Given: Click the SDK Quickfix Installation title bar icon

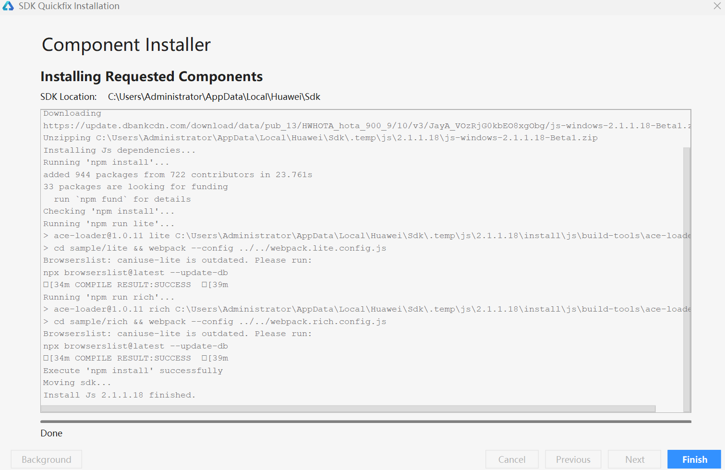Looking at the screenshot, I should 8,6.
